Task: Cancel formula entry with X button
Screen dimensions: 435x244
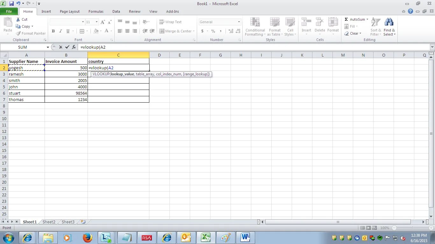Action: 61,47
